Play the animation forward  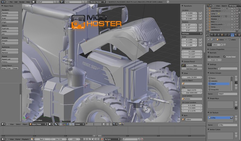[x=93, y=139]
